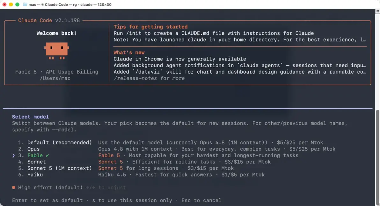Viewport: 380px width, 206px height.
Task: Click the /release-notes for more text
Action: tap(149, 78)
